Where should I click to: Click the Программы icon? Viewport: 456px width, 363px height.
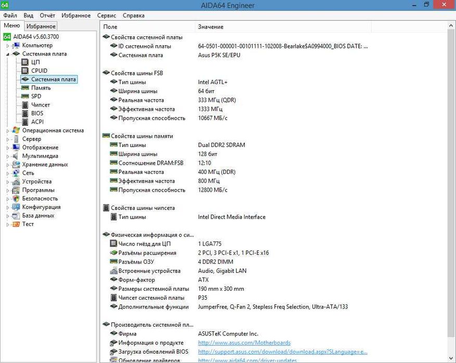16,190
